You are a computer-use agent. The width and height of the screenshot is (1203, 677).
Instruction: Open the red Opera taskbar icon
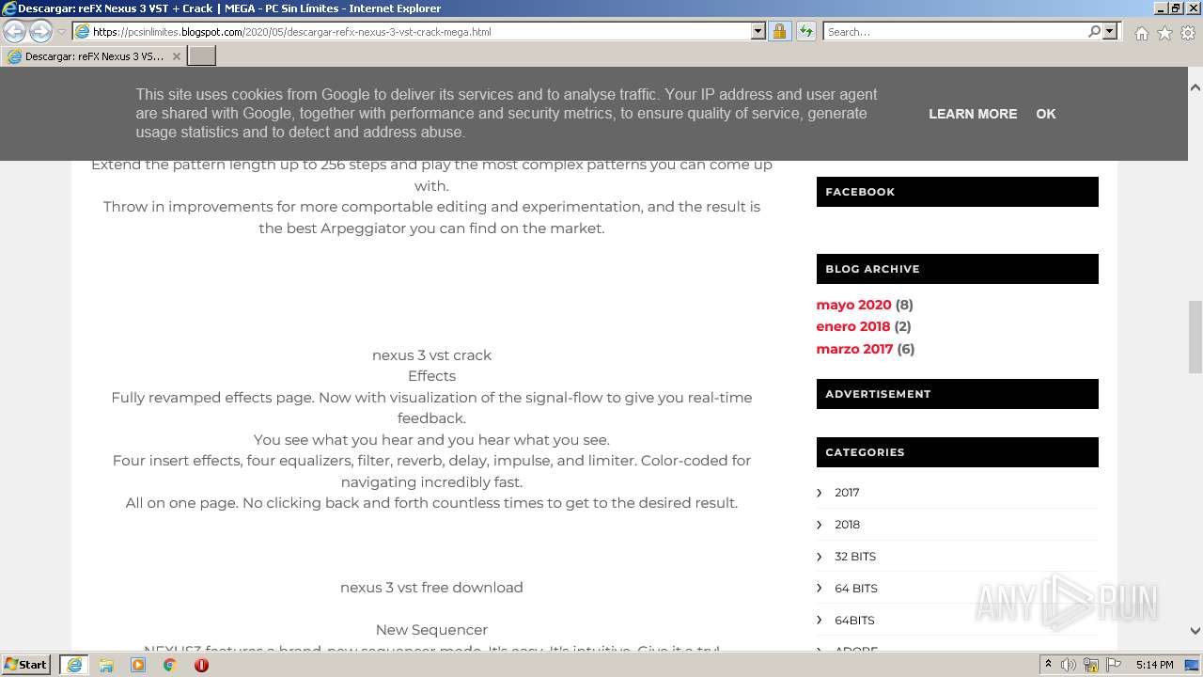201,665
